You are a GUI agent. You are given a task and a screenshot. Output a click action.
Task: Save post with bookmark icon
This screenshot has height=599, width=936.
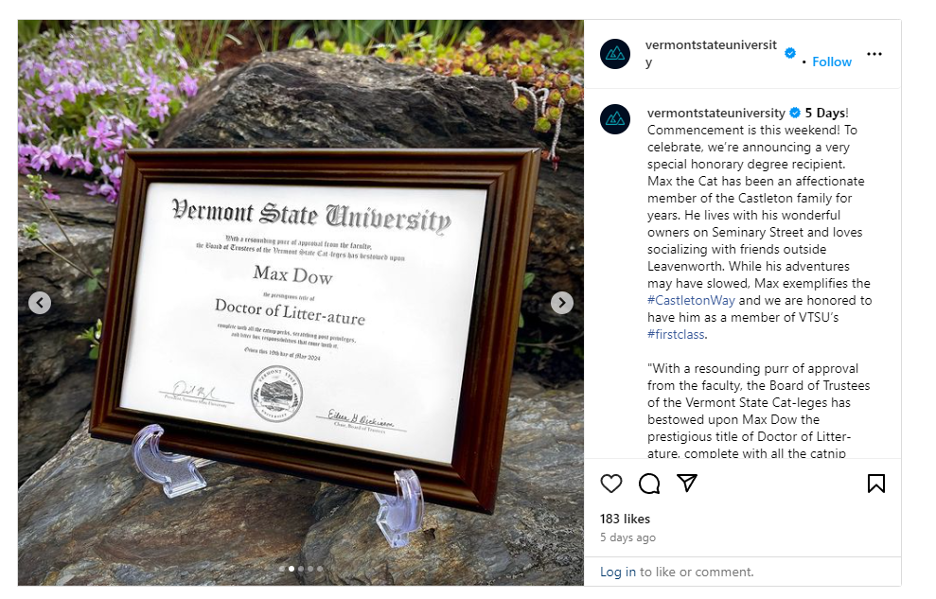[x=875, y=484]
